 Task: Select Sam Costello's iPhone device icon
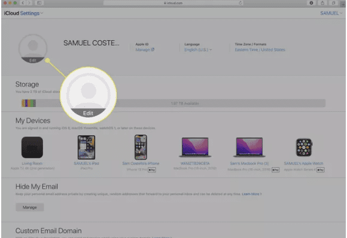point(141,147)
